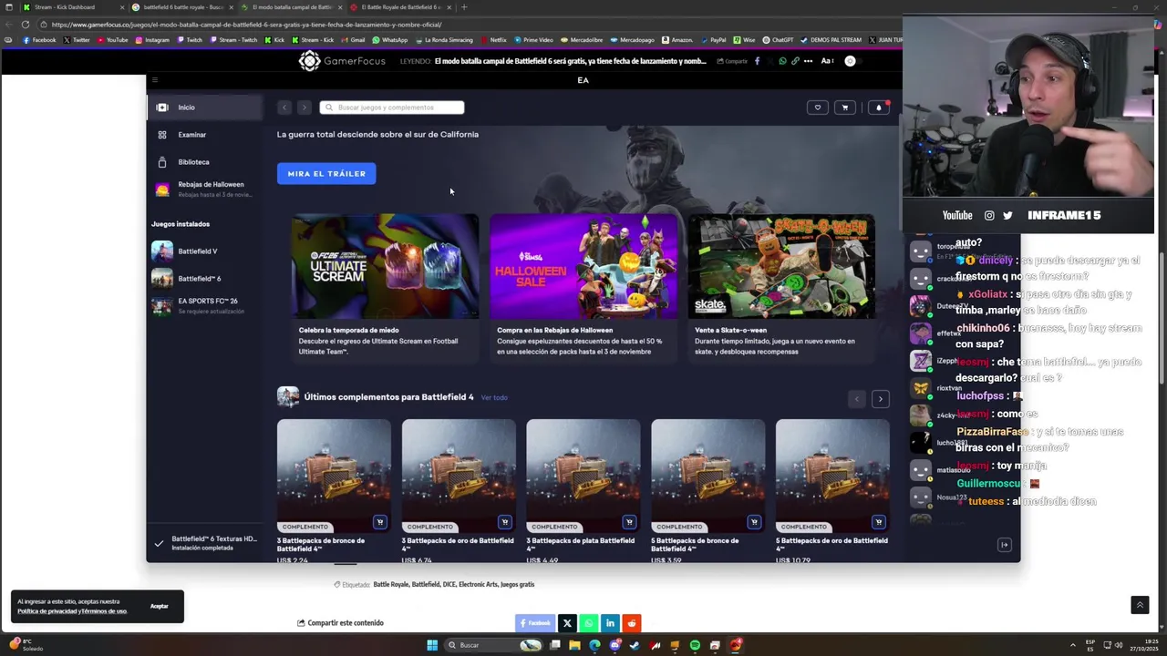Select EA SPORTS FC 26 installed game
The height and width of the screenshot is (656, 1167).
click(206, 305)
